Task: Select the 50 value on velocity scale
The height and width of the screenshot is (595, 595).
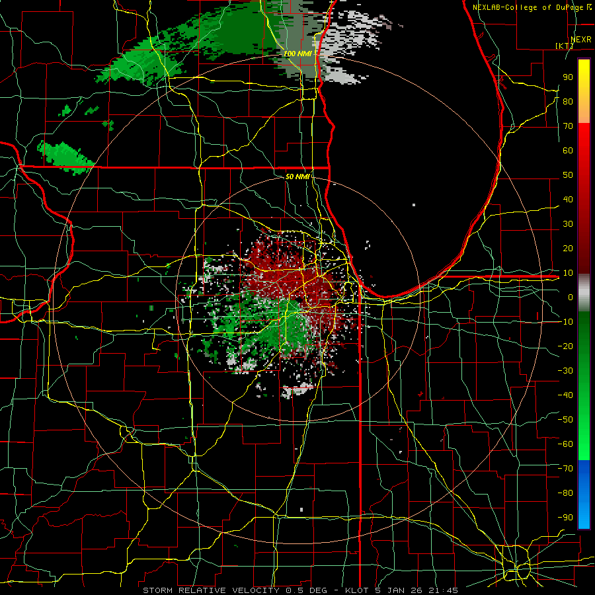Action: pyautogui.click(x=568, y=175)
